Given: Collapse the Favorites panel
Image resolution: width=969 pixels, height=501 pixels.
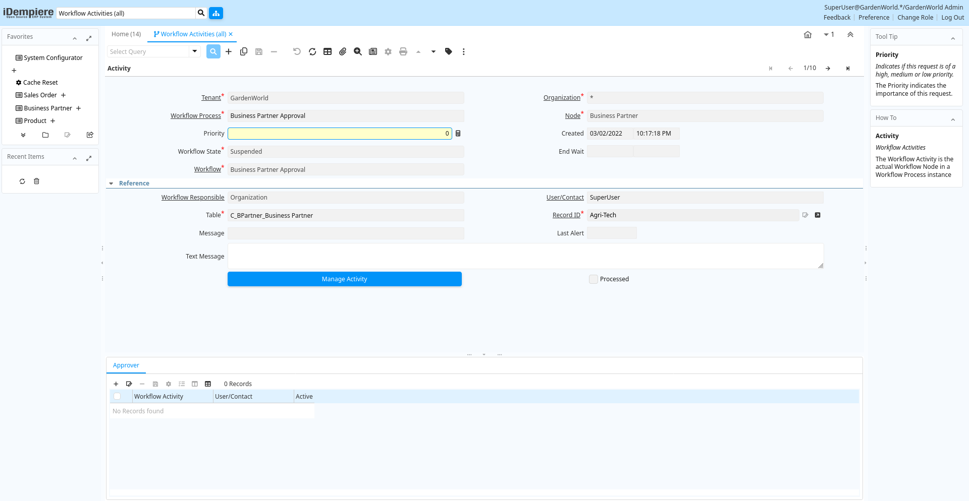Looking at the screenshot, I should coord(75,38).
